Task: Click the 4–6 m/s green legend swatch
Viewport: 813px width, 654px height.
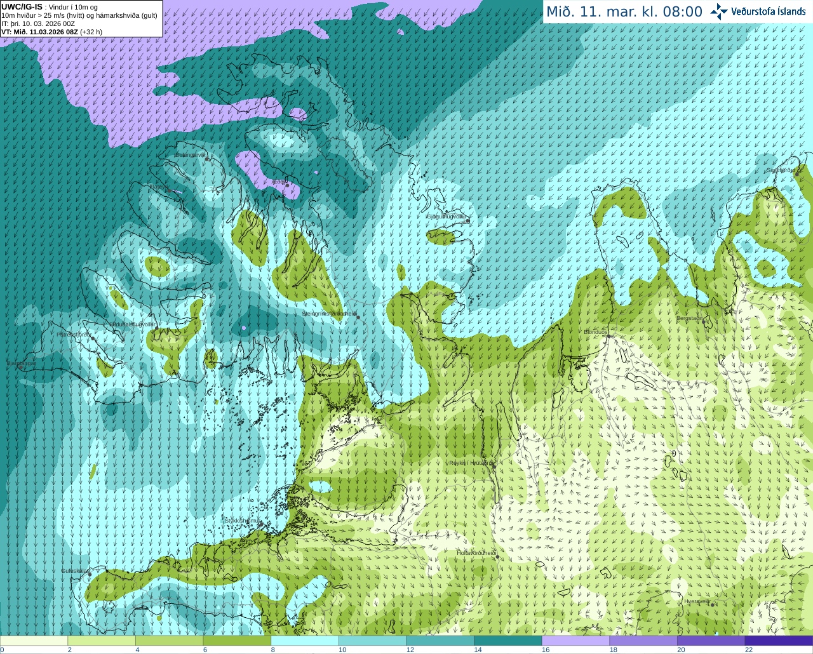Action: click(x=169, y=641)
